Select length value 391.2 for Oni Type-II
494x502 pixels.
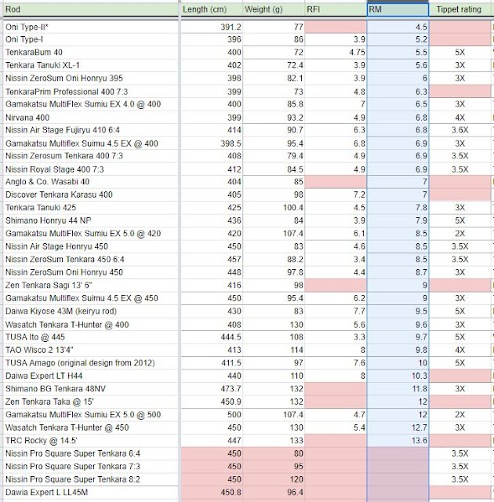[x=212, y=27]
